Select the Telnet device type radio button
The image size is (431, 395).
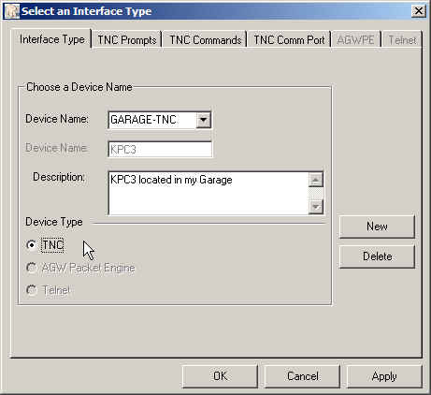click(31, 290)
